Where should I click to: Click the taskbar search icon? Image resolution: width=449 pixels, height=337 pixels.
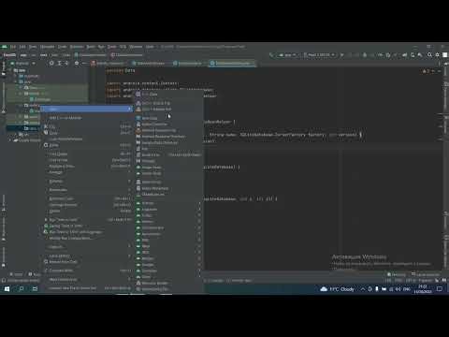pos(22,289)
